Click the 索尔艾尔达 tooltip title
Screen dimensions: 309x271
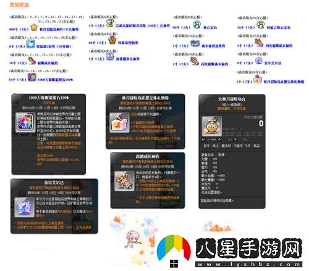click(x=54, y=183)
